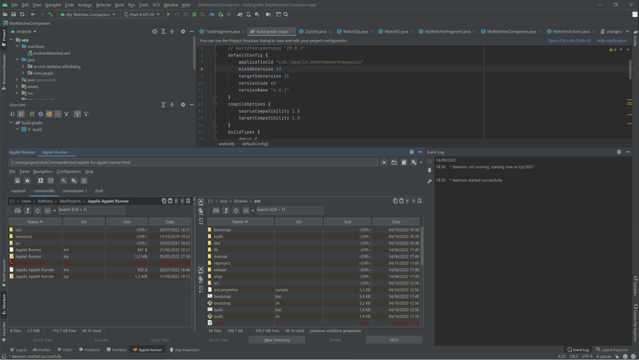Open Logcat tool window button
This screenshot has height=360, width=639.
tap(19, 350)
